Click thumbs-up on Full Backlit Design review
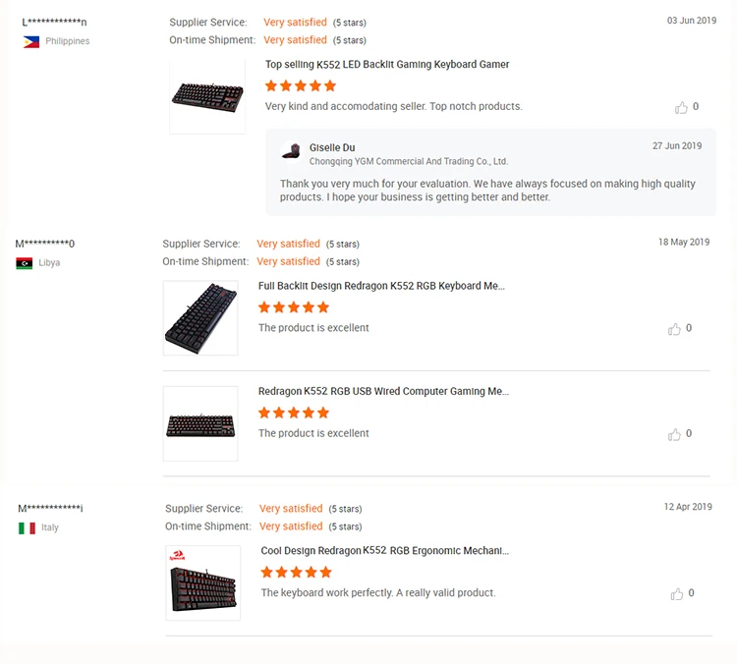The height and width of the screenshot is (664, 737). (x=674, y=329)
